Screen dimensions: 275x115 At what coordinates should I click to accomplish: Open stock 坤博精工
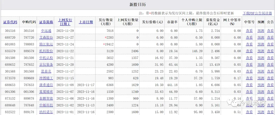pos(46,78)
